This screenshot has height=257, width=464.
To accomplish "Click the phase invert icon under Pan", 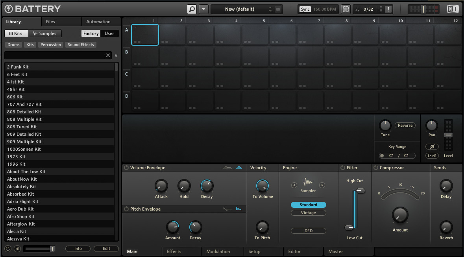I will point(432,146).
